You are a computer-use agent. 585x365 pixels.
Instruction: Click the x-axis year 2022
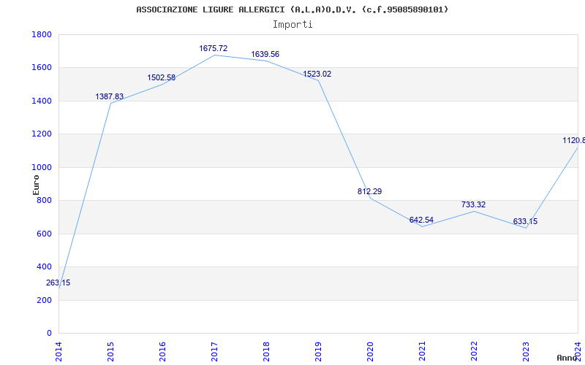click(473, 351)
